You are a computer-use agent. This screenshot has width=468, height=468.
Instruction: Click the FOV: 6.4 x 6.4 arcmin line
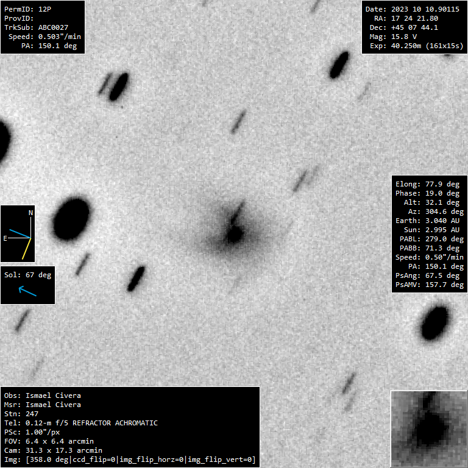click(49, 441)
